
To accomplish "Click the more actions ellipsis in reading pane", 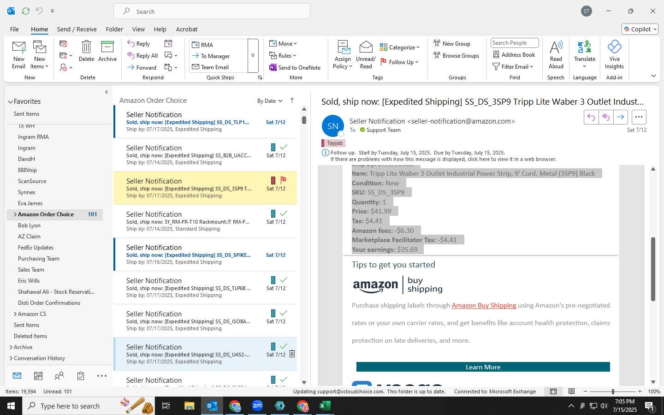I will [639, 117].
